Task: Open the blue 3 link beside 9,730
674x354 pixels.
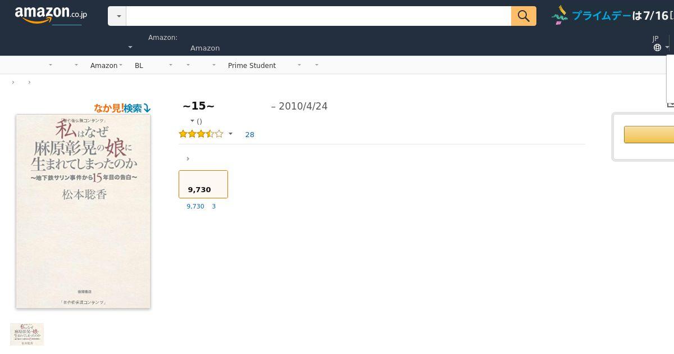Action: point(214,206)
